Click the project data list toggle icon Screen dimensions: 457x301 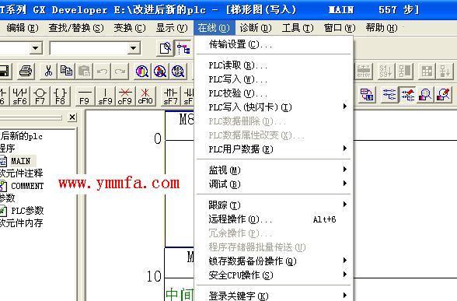coord(183,48)
